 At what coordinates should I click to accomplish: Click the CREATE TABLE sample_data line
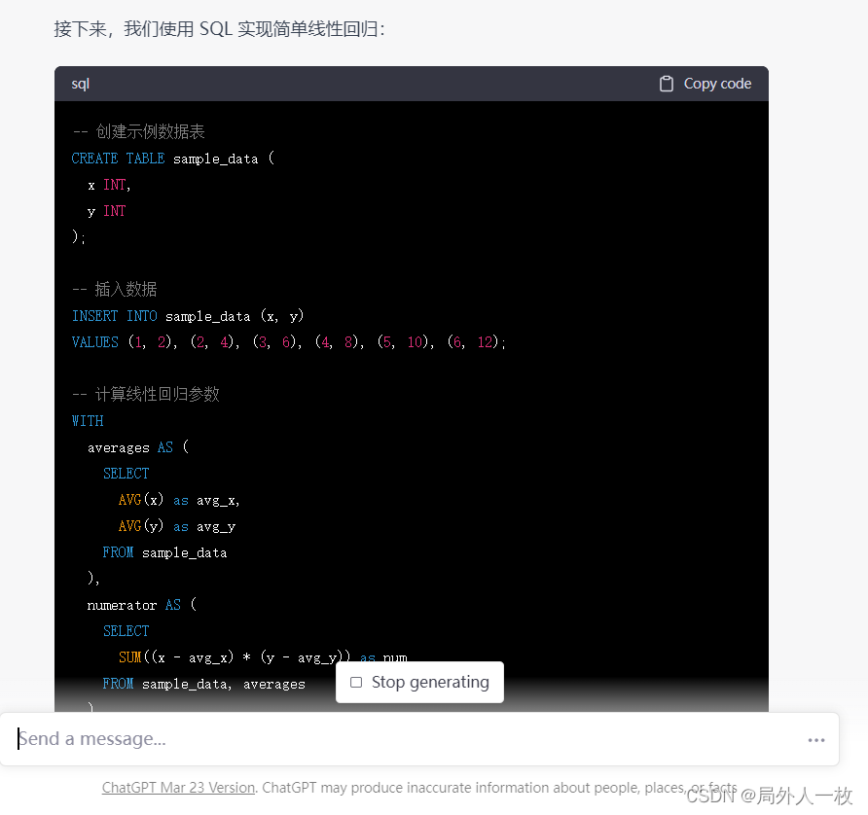coord(172,159)
